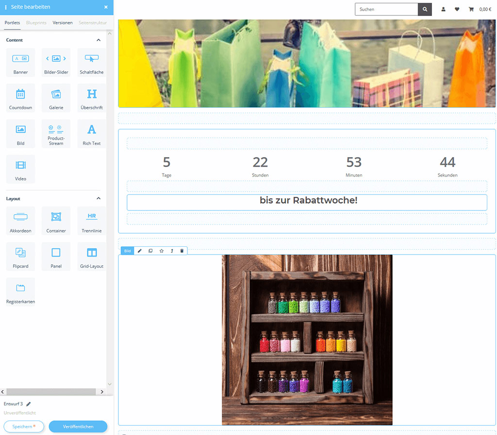The height and width of the screenshot is (435, 497).
Task: Click the Bild label tag above image
Action: [128, 251]
